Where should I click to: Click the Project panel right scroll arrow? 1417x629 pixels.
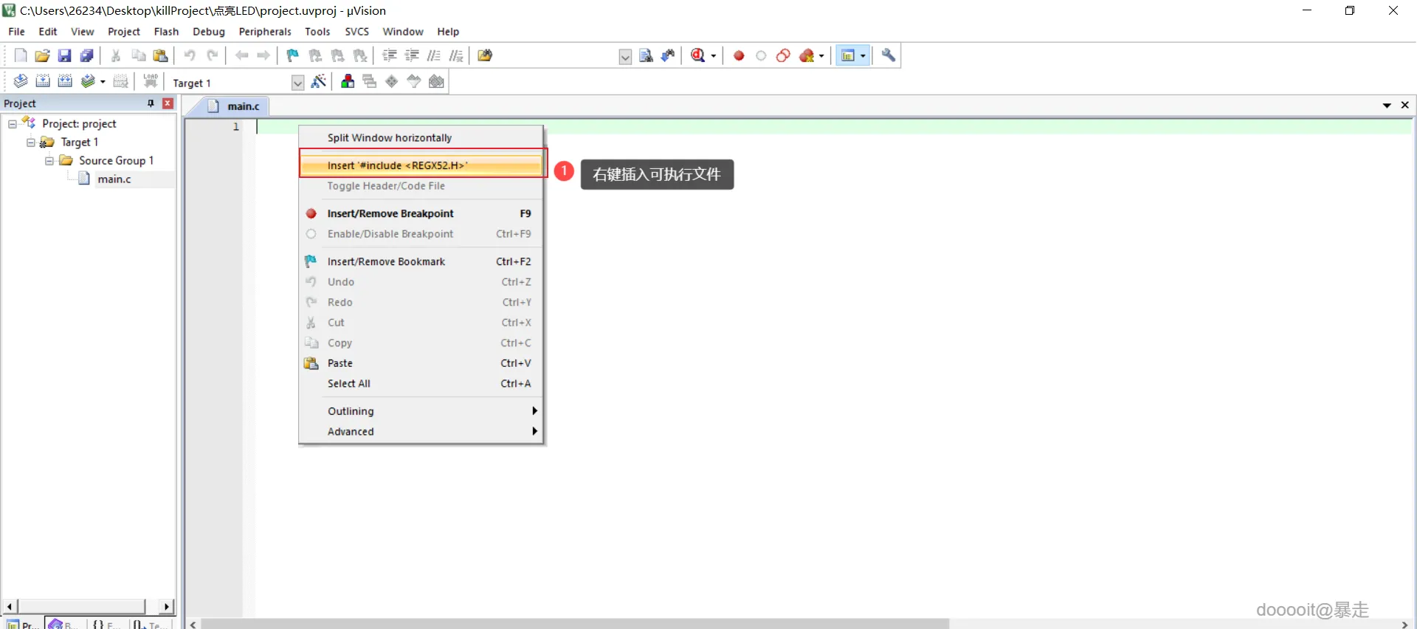[x=167, y=606]
